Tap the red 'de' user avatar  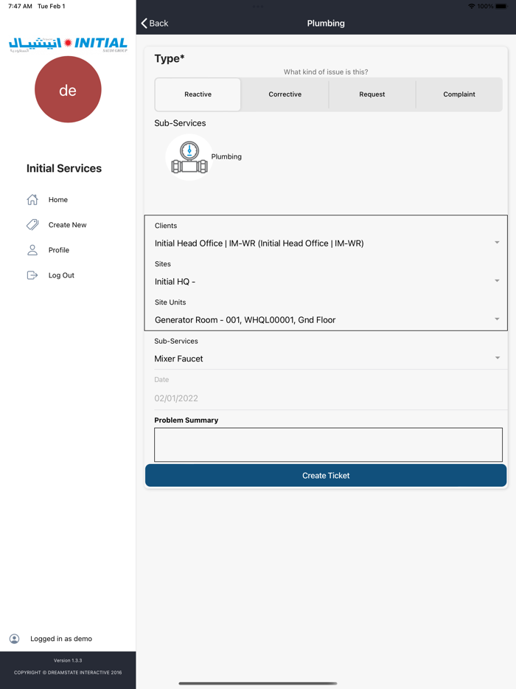pyautogui.click(x=68, y=90)
